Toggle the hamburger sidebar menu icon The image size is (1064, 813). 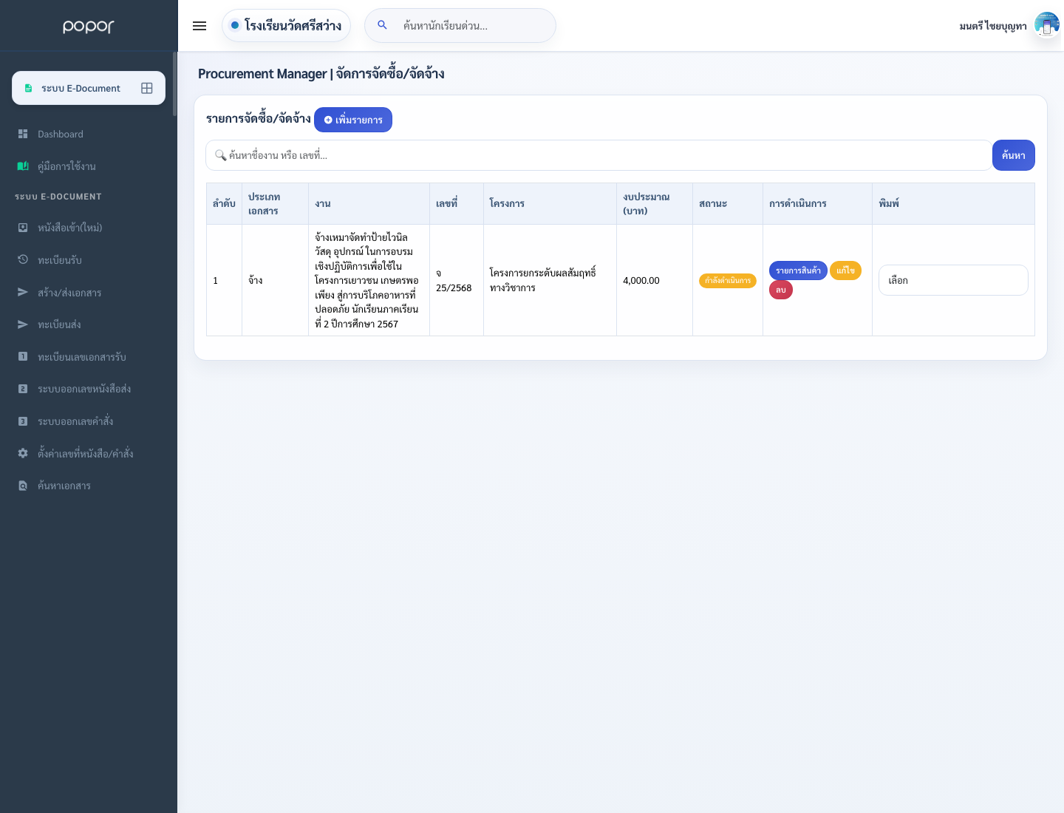click(x=199, y=26)
